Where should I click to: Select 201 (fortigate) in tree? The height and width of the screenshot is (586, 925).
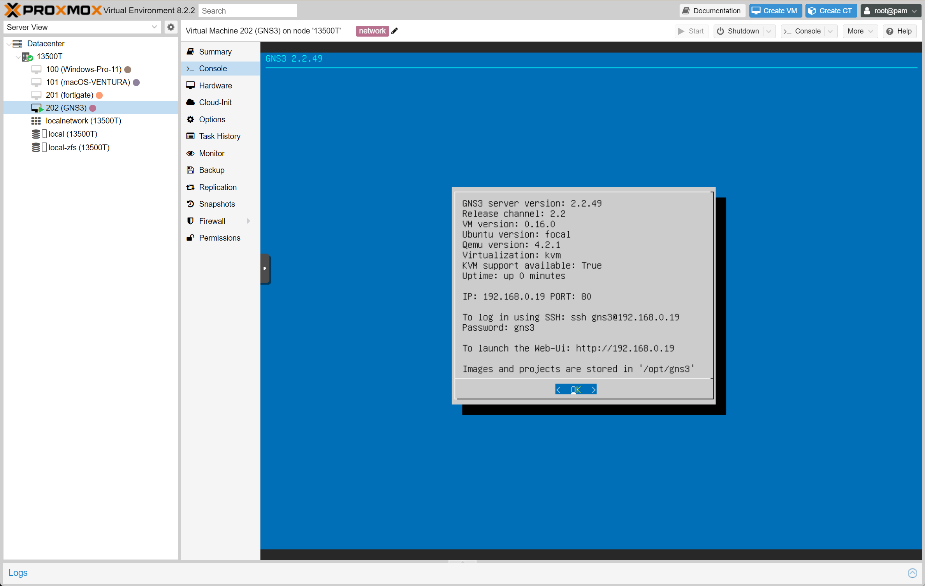click(91, 95)
